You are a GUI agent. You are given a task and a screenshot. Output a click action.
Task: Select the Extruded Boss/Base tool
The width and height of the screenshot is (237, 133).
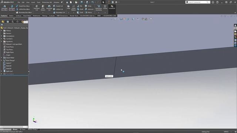click(x=4, y=8)
